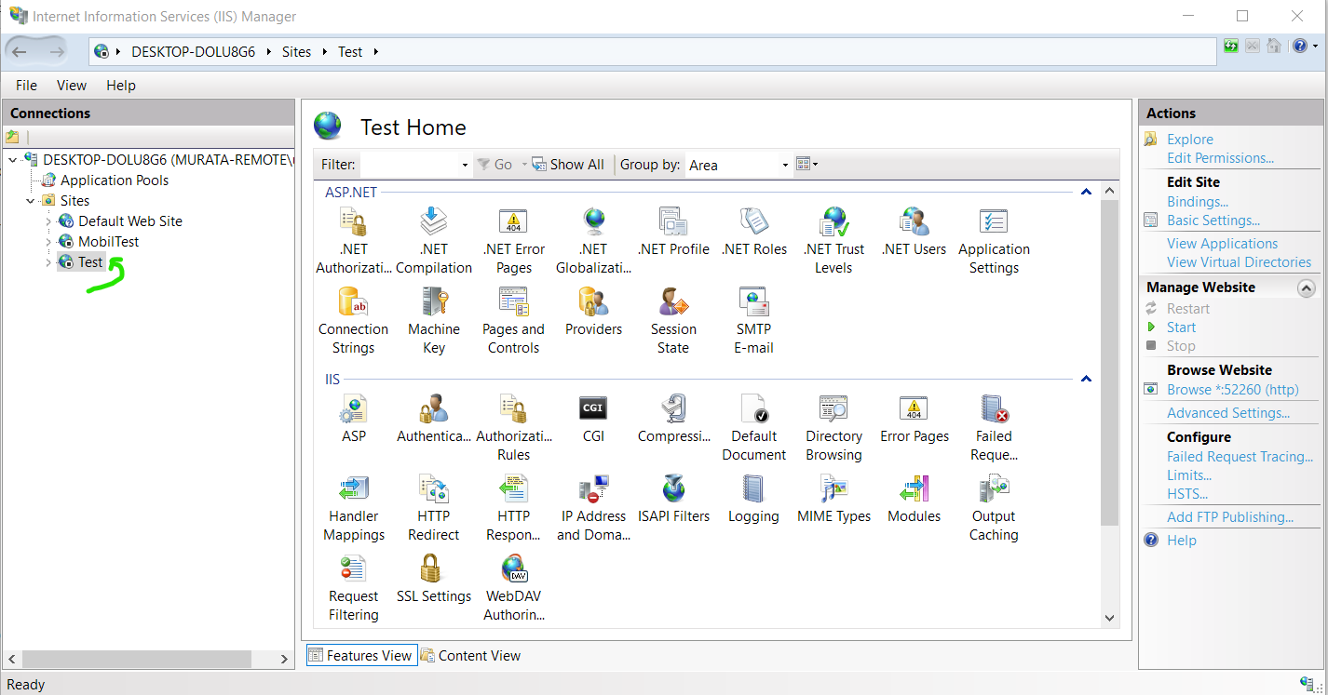Viewport: 1328px width, 695px height.
Task: Collapse the IIS group
Action: point(1085,380)
